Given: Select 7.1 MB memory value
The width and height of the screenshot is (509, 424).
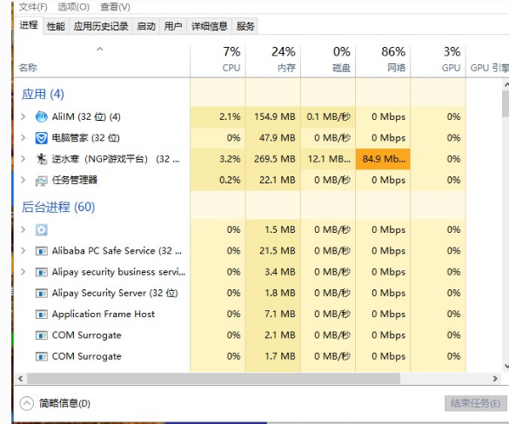Looking at the screenshot, I should coord(279,315).
